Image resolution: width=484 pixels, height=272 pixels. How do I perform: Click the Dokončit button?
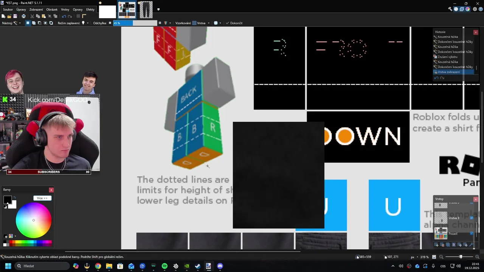coord(234,23)
